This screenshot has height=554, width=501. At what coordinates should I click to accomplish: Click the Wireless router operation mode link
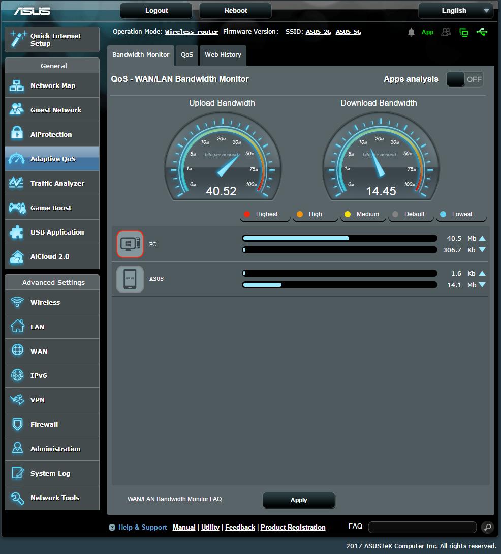pyautogui.click(x=192, y=32)
